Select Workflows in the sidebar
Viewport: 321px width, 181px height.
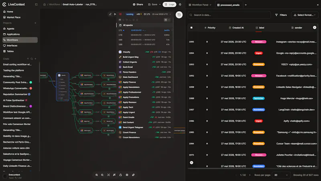[x=20, y=40]
